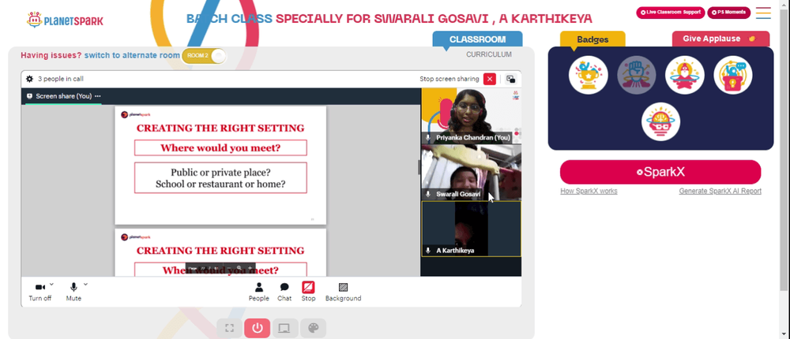Click the red Stop sharing button
The image size is (790, 339).
(308, 292)
